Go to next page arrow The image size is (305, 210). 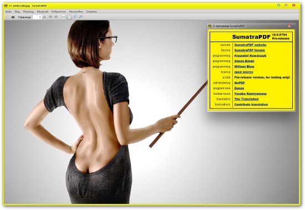56,17
